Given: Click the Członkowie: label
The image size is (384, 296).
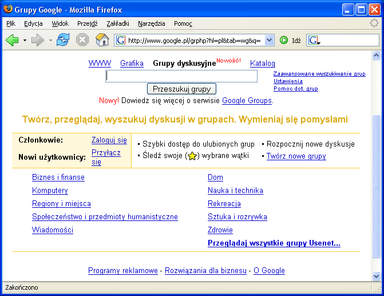Looking at the screenshot, I should coord(41,140).
